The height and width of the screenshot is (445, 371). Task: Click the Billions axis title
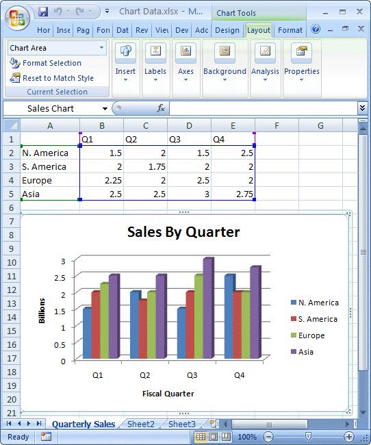pyautogui.click(x=42, y=311)
